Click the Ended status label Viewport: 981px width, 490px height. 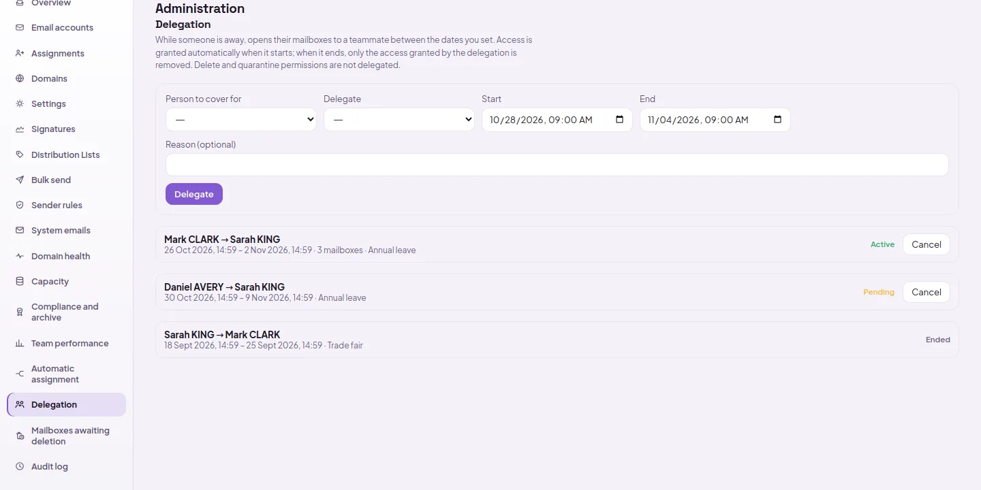click(x=938, y=340)
